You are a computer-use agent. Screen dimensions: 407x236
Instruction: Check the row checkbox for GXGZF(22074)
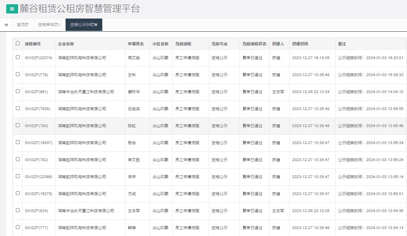tap(17, 58)
